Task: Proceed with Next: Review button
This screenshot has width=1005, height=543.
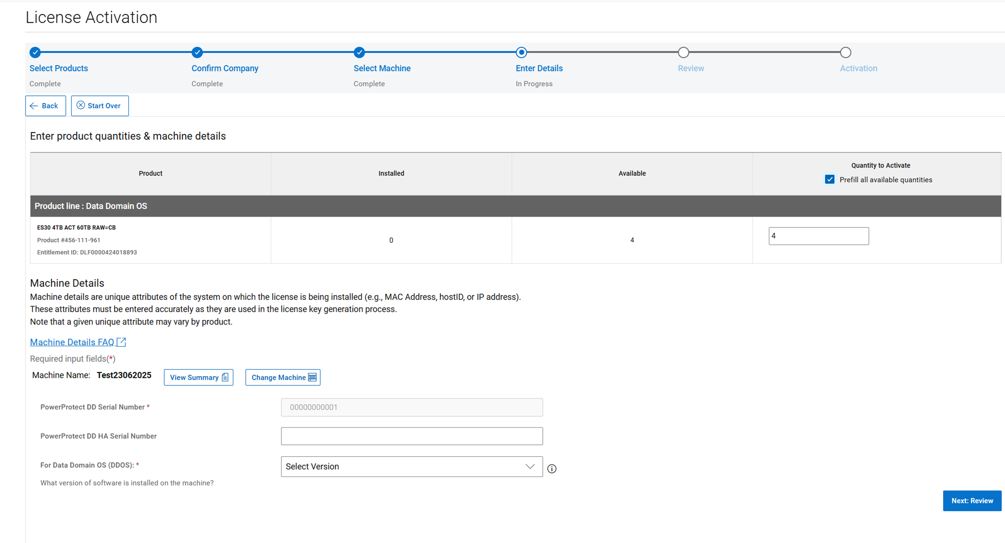Action: 972,500
